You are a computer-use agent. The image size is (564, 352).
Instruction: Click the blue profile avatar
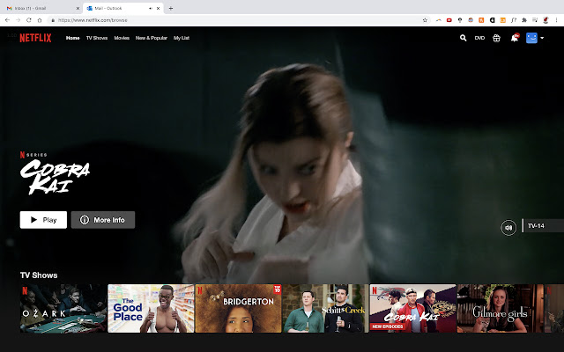(x=531, y=38)
